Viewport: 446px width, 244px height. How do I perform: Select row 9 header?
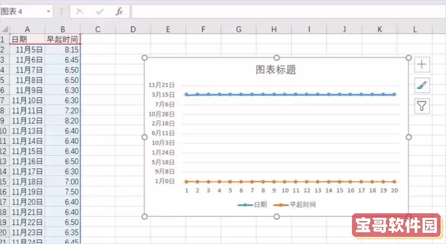[x=4, y=121]
